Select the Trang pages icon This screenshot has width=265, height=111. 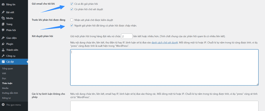3,24
